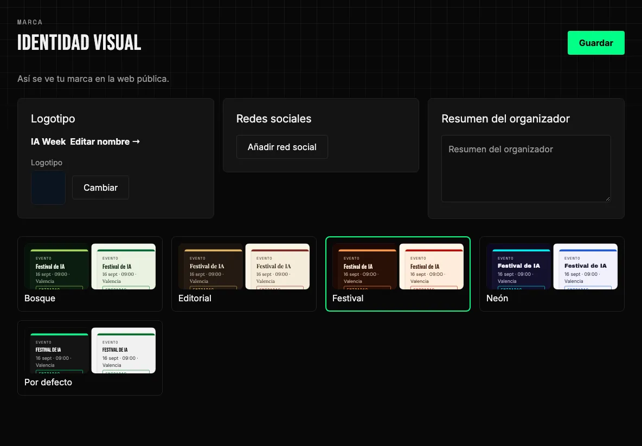Click the Bosque dark preview thumbnail
Viewport: 642px width, 446px height.
(x=56, y=267)
